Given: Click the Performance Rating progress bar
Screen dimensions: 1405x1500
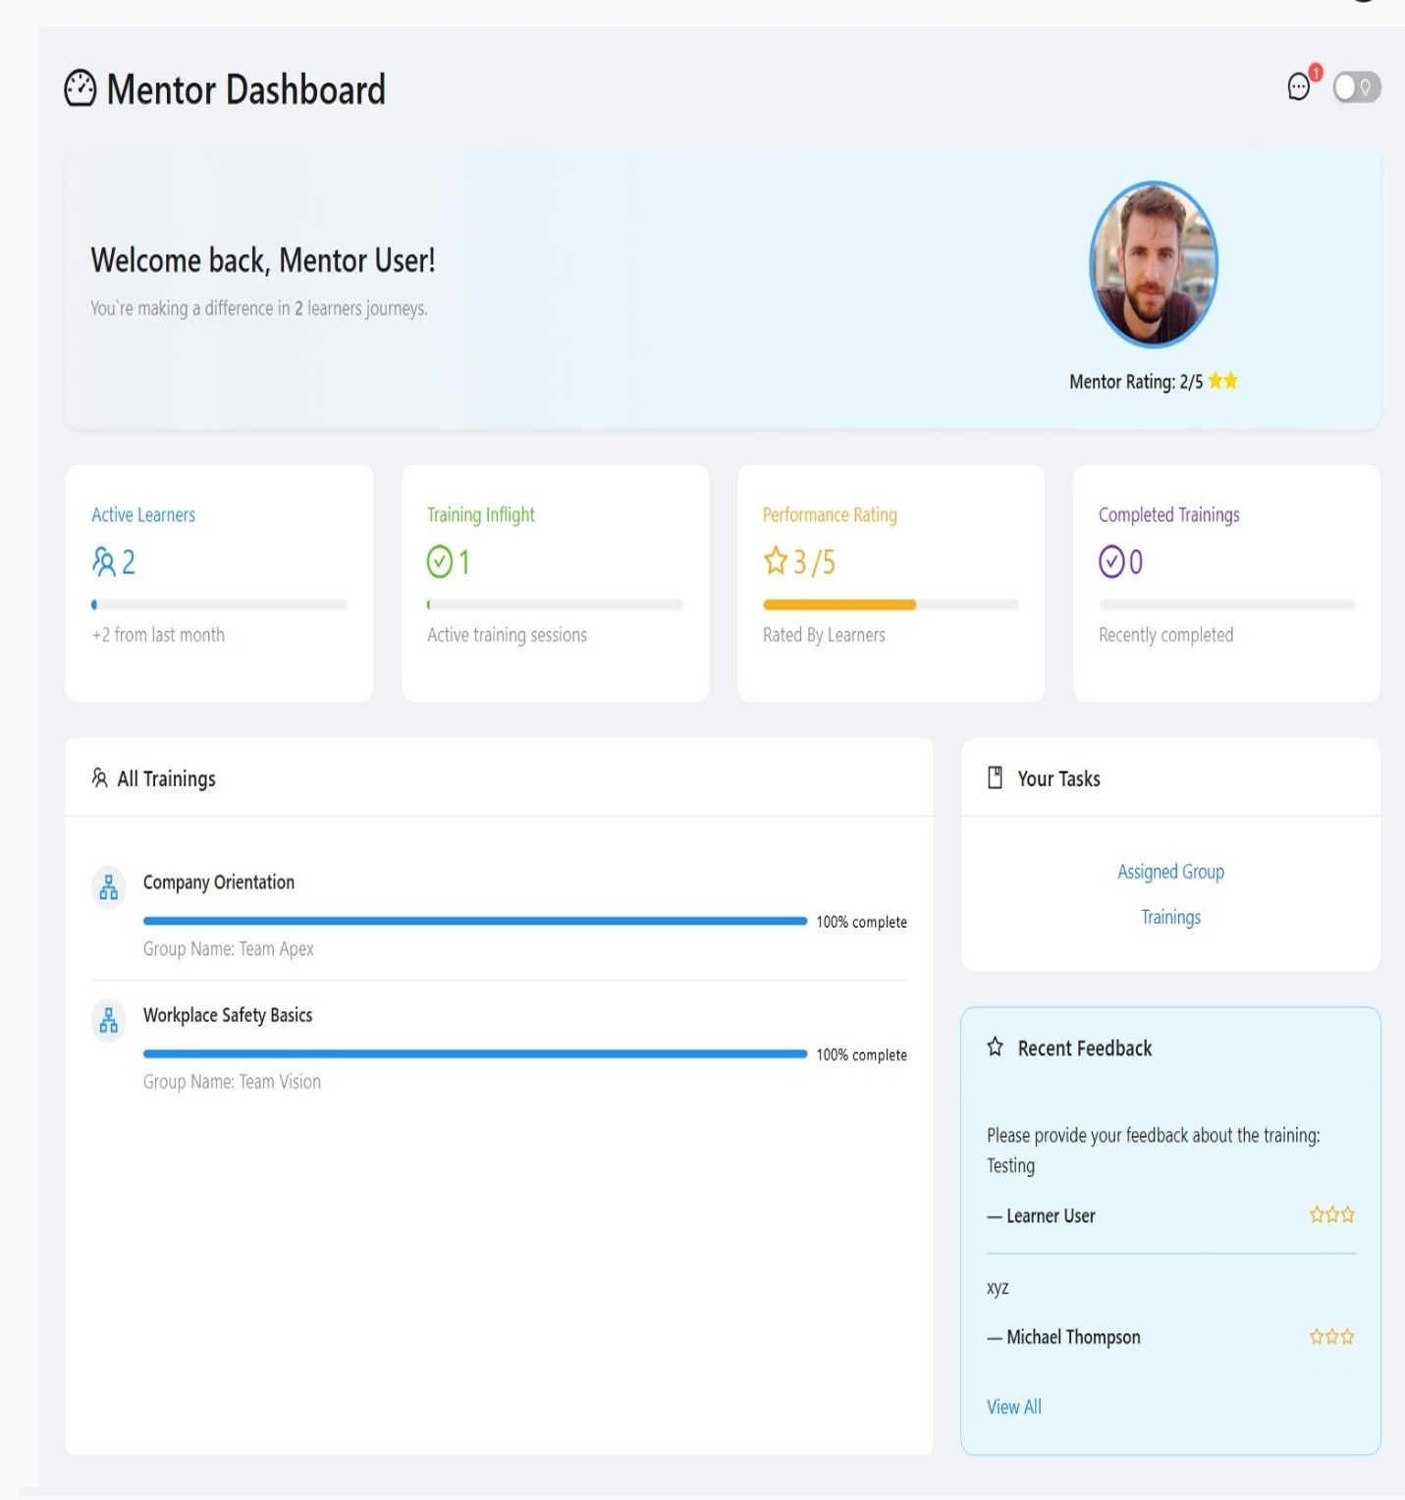Looking at the screenshot, I should point(890,605).
